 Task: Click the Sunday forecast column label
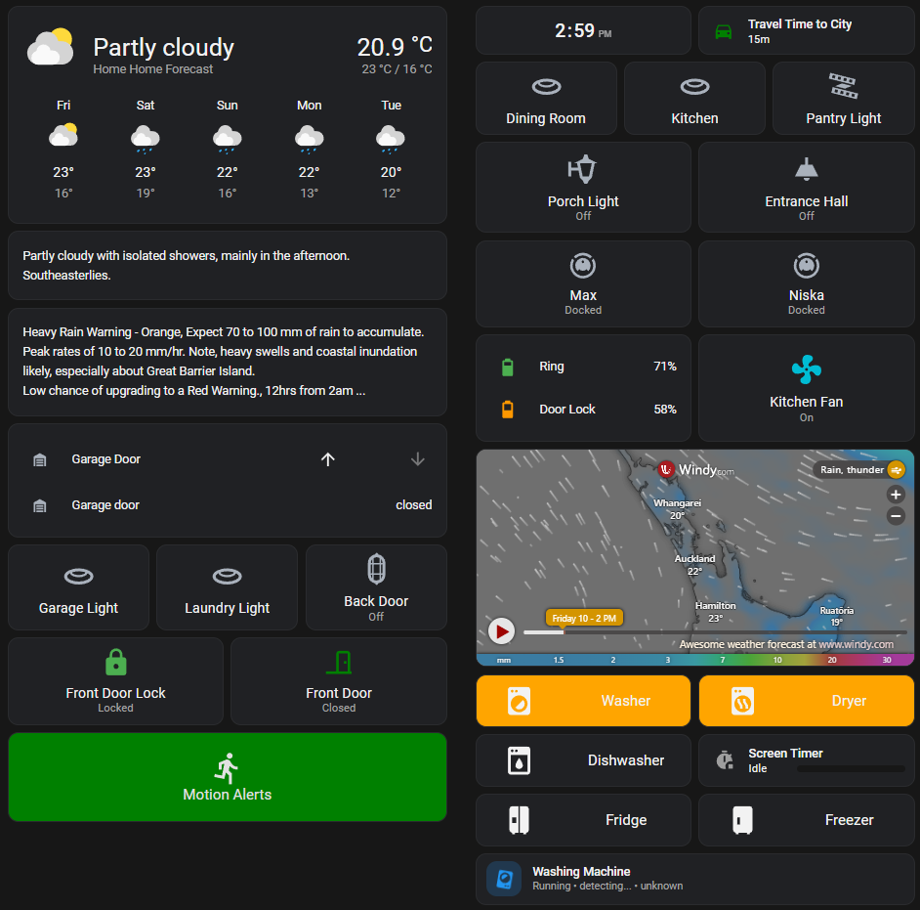[x=227, y=106]
